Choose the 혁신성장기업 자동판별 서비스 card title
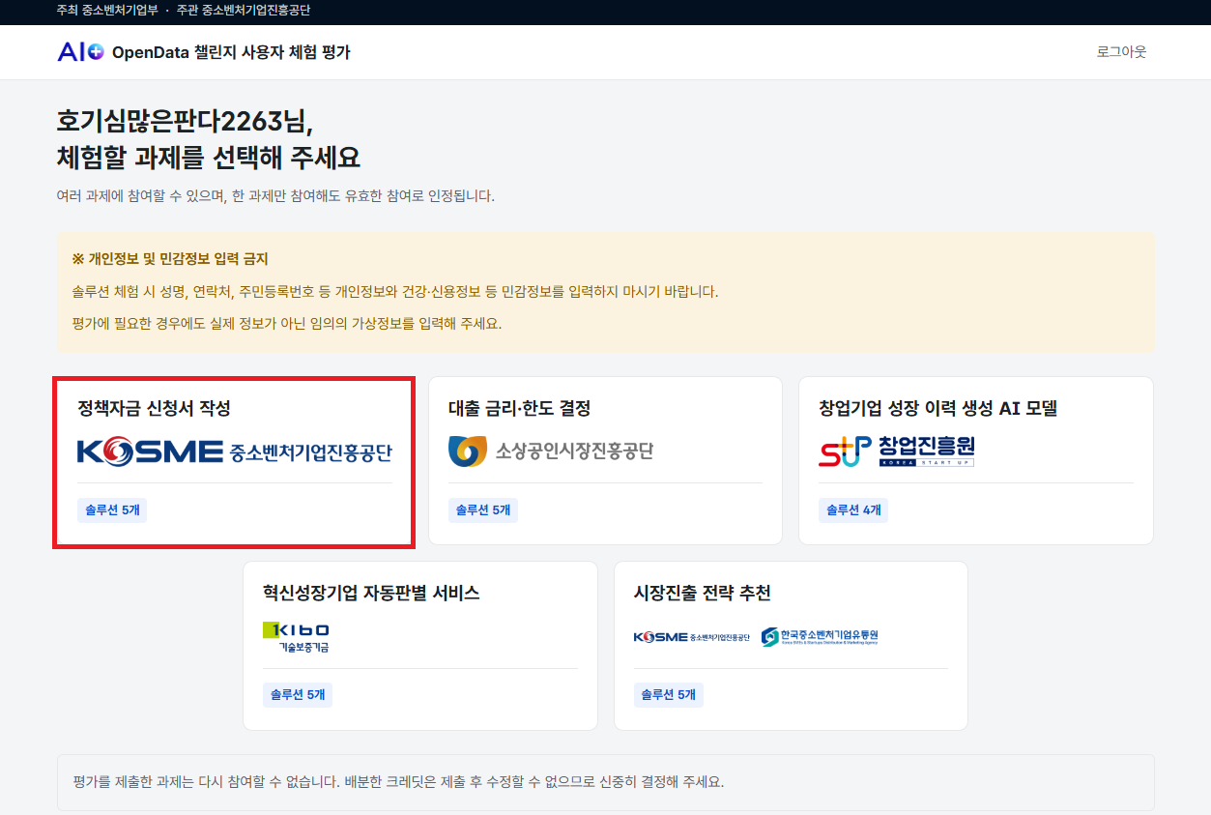The image size is (1211, 815). click(x=371, y=593)
